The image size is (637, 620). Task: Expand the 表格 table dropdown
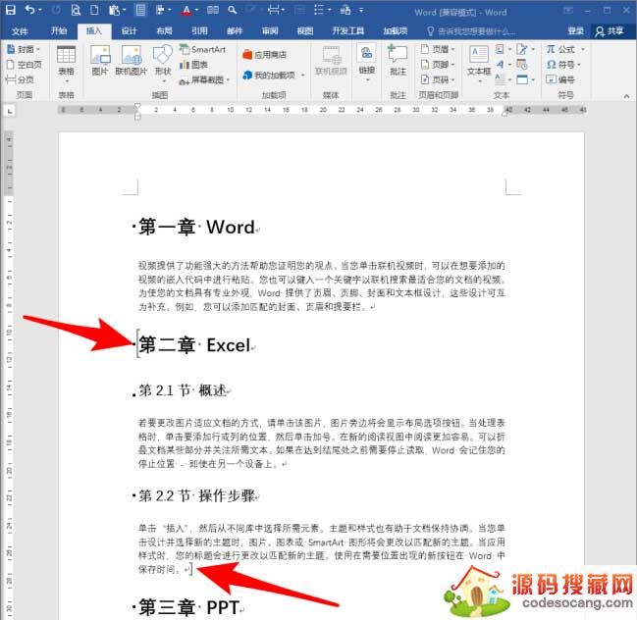pyautogui.click(x=66, y=61)
